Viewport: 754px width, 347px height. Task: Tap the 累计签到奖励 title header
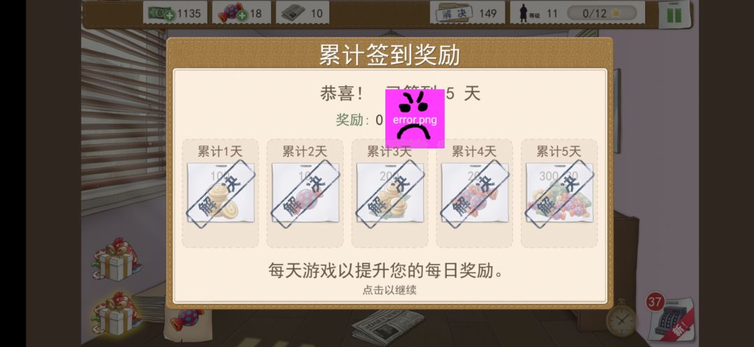[x=390, y=55]
